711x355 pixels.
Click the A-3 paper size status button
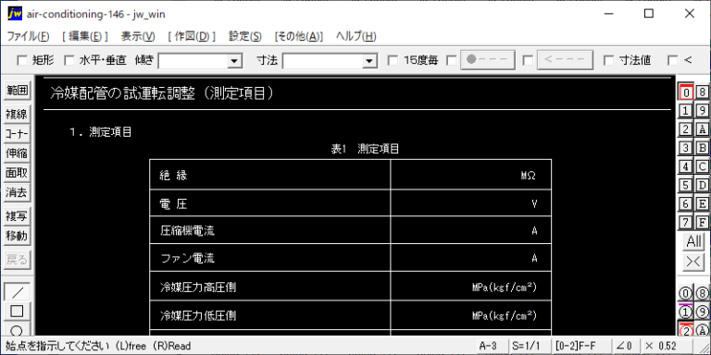[492, 347]
